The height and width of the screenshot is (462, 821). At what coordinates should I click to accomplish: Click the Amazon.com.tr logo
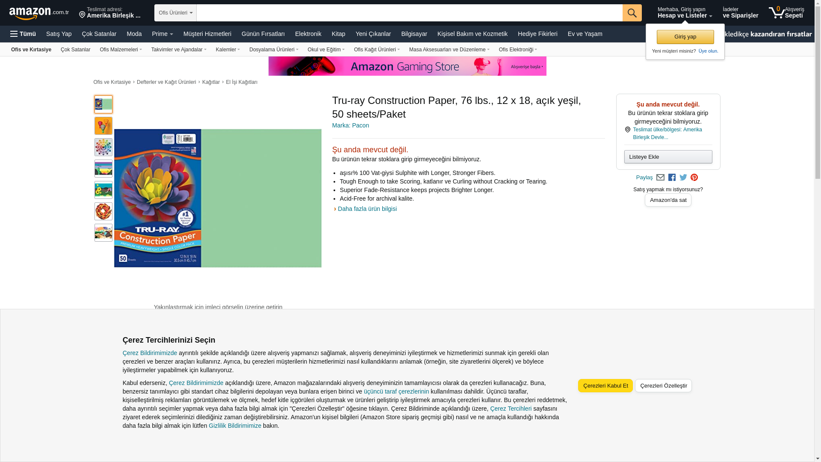point(39,13)
